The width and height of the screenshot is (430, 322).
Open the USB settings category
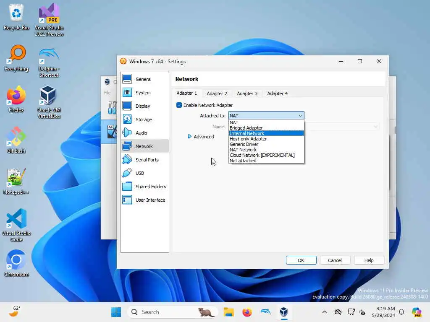click(x=144, y=173)
